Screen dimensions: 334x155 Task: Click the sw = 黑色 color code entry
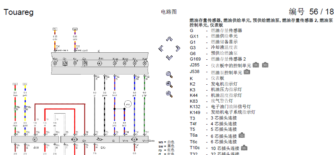click(166, 146)
